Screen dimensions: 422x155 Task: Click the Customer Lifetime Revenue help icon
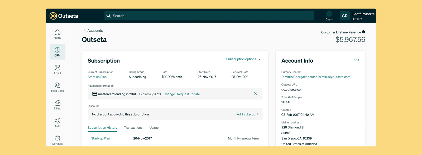[363, 32]
